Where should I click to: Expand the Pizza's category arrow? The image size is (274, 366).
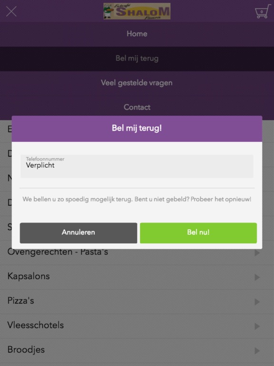pyautogui.click(x=257, y=302)
